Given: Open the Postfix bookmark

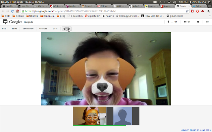Looking at the screenshot, I should coord(108,16).
